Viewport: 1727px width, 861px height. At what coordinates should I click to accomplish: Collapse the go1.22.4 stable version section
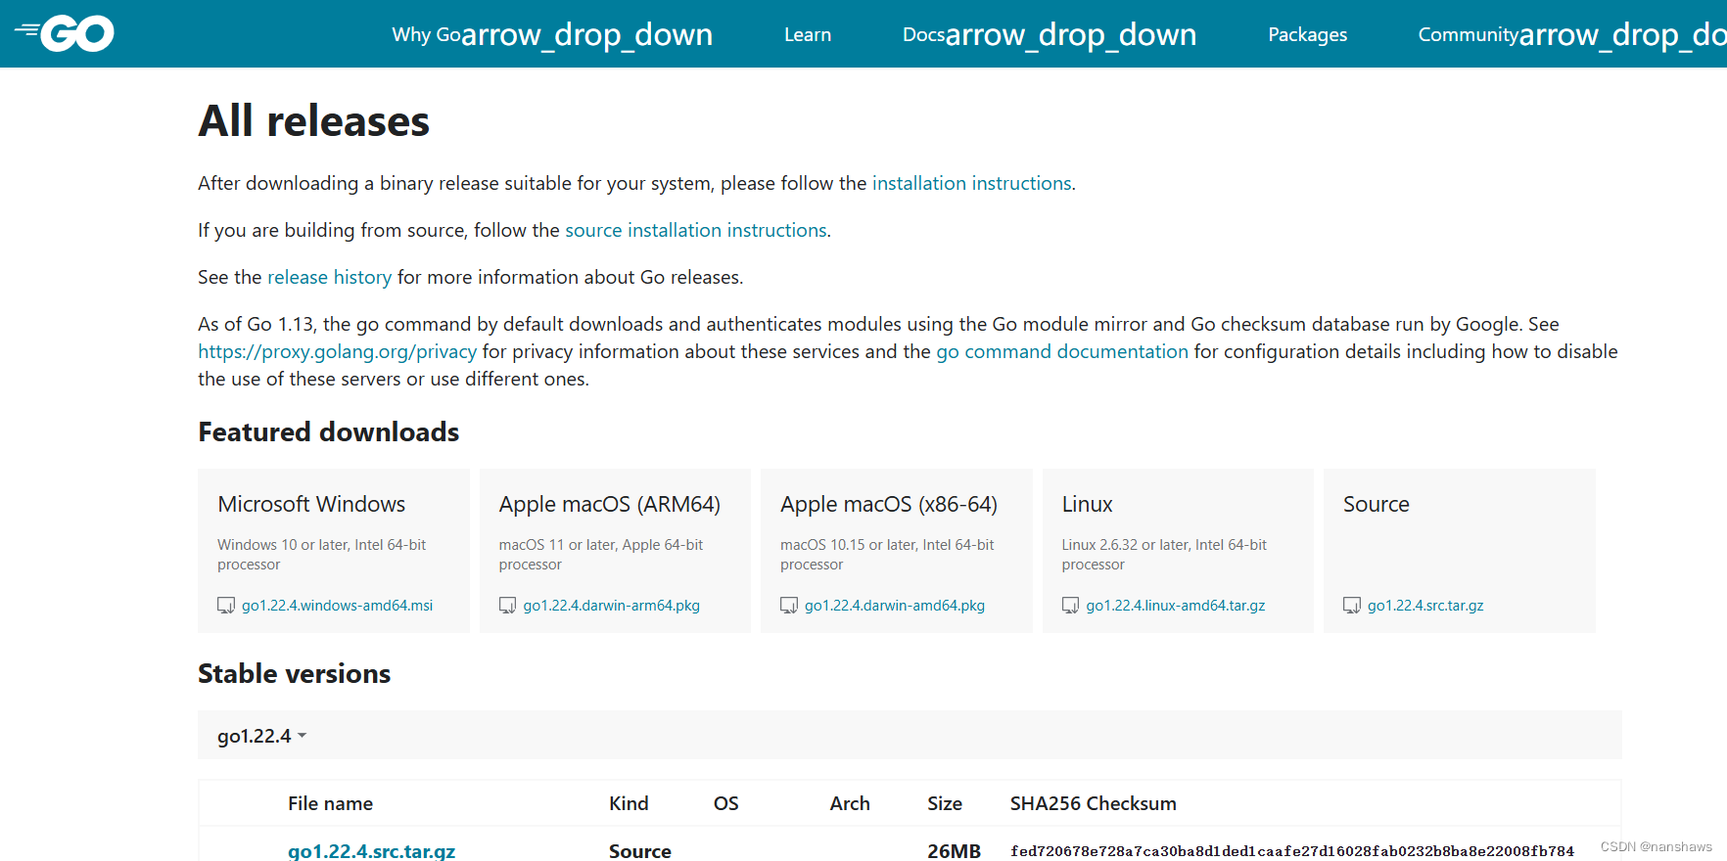[261, 736]
